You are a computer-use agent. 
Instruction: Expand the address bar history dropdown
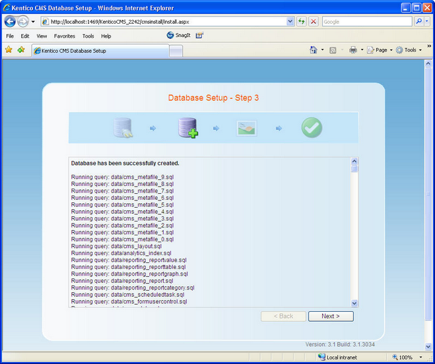click(290, 22)
